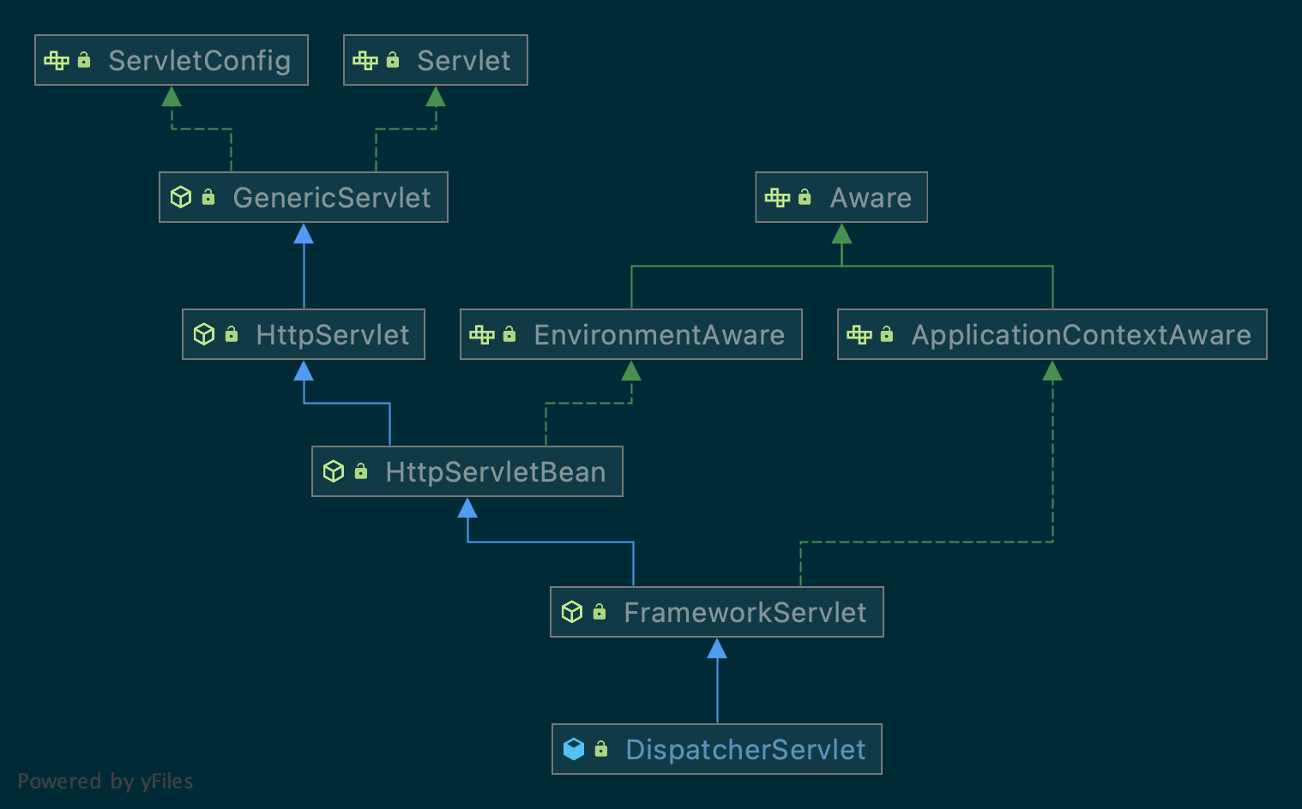Select the highlighted DispatcherServlet label
1302x809 pixels.
click(746, 750)
